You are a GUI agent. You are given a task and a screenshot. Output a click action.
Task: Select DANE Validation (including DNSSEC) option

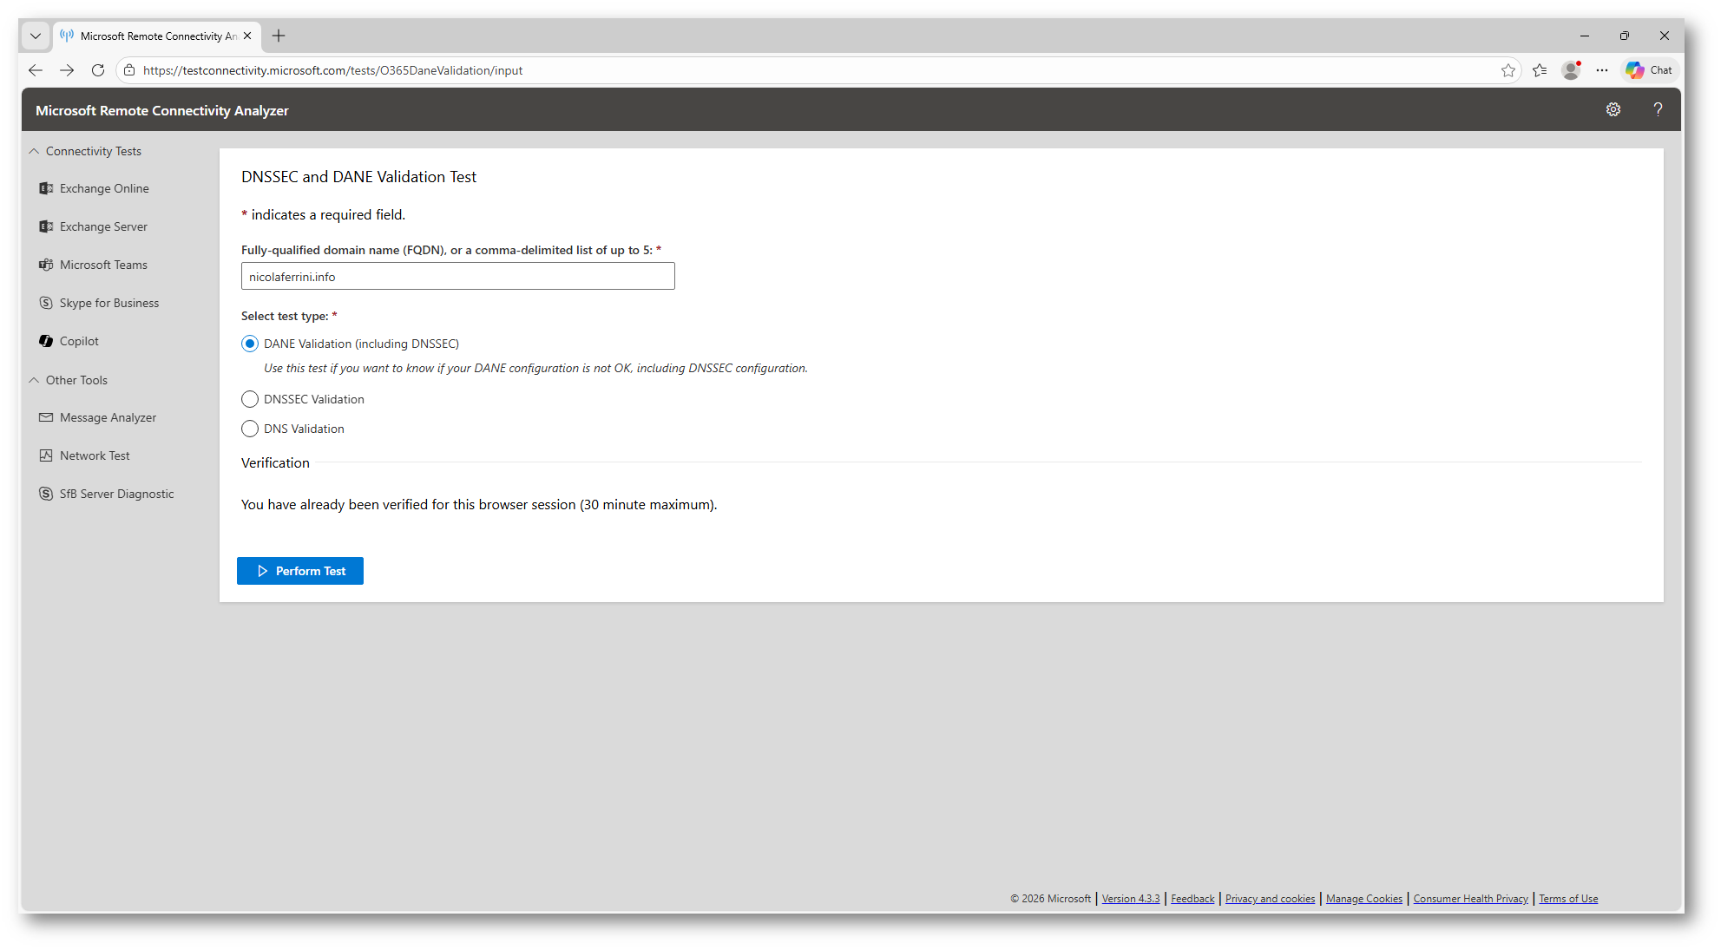[250, 344]
